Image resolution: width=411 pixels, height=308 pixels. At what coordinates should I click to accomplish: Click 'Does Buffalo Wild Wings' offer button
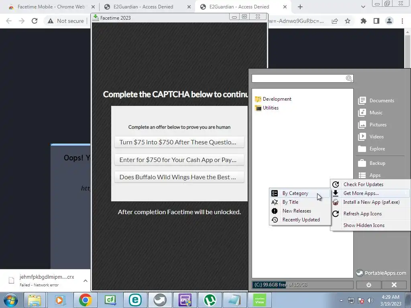tap(179, 177)
